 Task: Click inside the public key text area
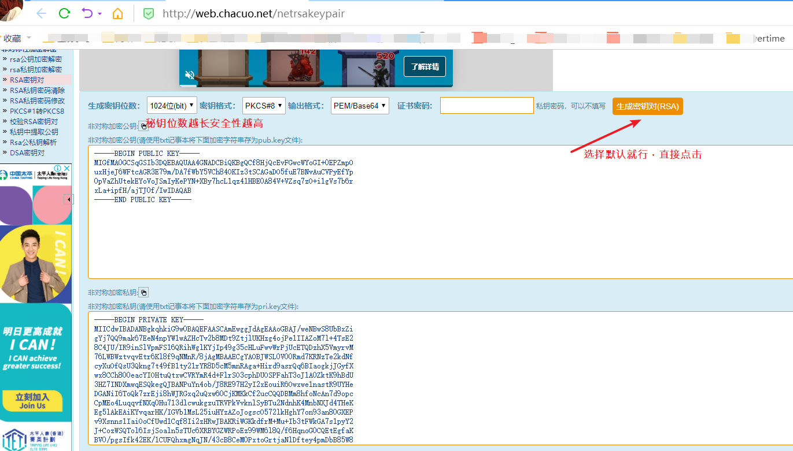(x=440, y=212)
